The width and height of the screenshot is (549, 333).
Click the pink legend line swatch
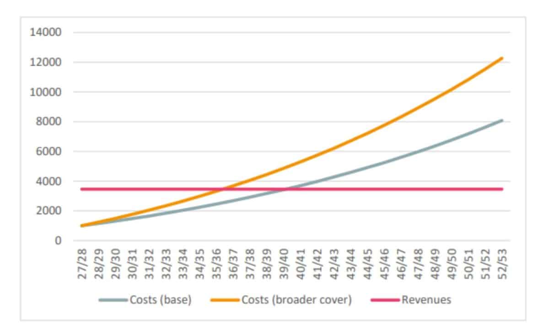[385, 301]
